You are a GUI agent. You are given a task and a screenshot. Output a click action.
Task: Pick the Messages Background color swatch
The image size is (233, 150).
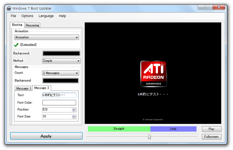(x=60, y=81)
